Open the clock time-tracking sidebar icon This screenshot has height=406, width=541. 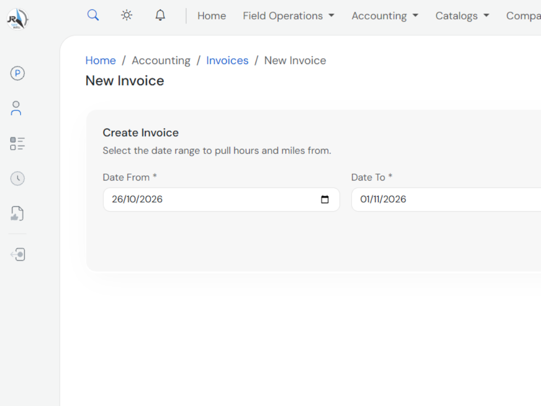(x=17, y=179)
